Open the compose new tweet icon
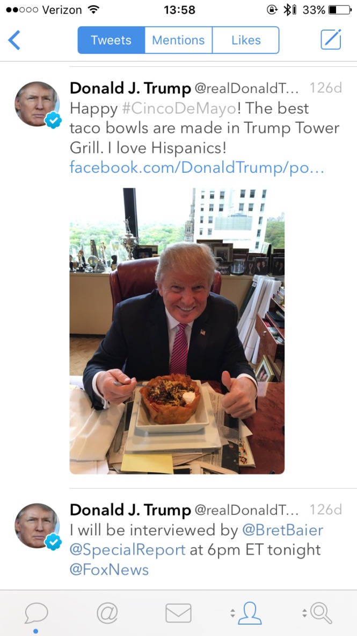The image size is (357, 636). pyautogui.click(x=331, y=40)
